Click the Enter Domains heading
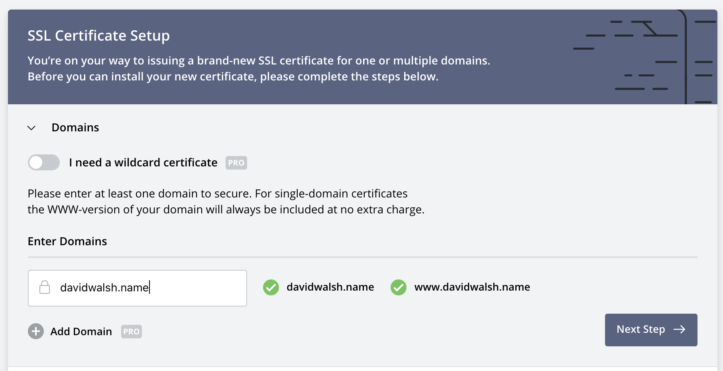The width and height of the screenshot is (723, 371). click(x=67, y=241)
